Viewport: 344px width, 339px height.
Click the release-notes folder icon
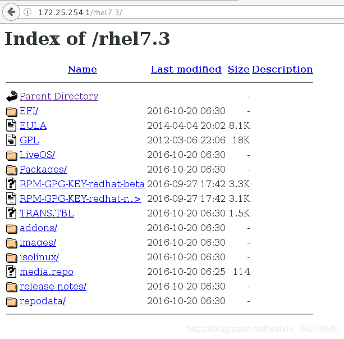click(12, 287)
